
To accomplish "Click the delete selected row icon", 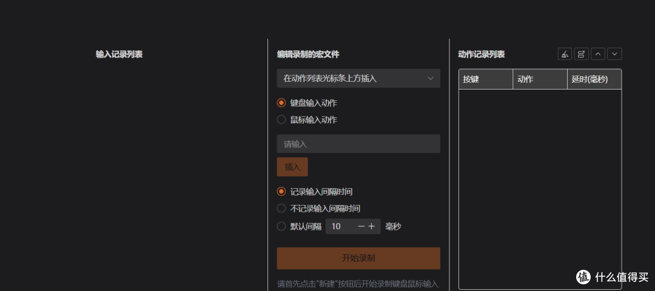I will click(582, 54).
